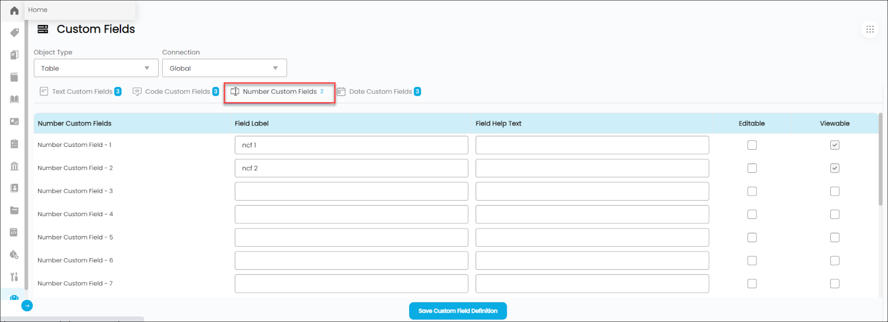Click the table's vertical scrollbar thumb
The width and height of the screenshot is (888, 322).
point(881,160)
